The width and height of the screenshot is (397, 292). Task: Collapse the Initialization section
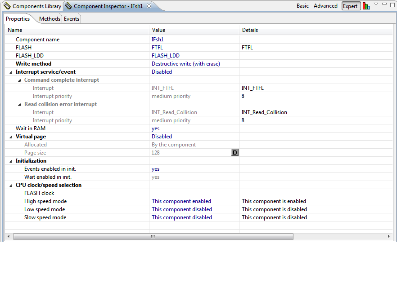[10, 160]
